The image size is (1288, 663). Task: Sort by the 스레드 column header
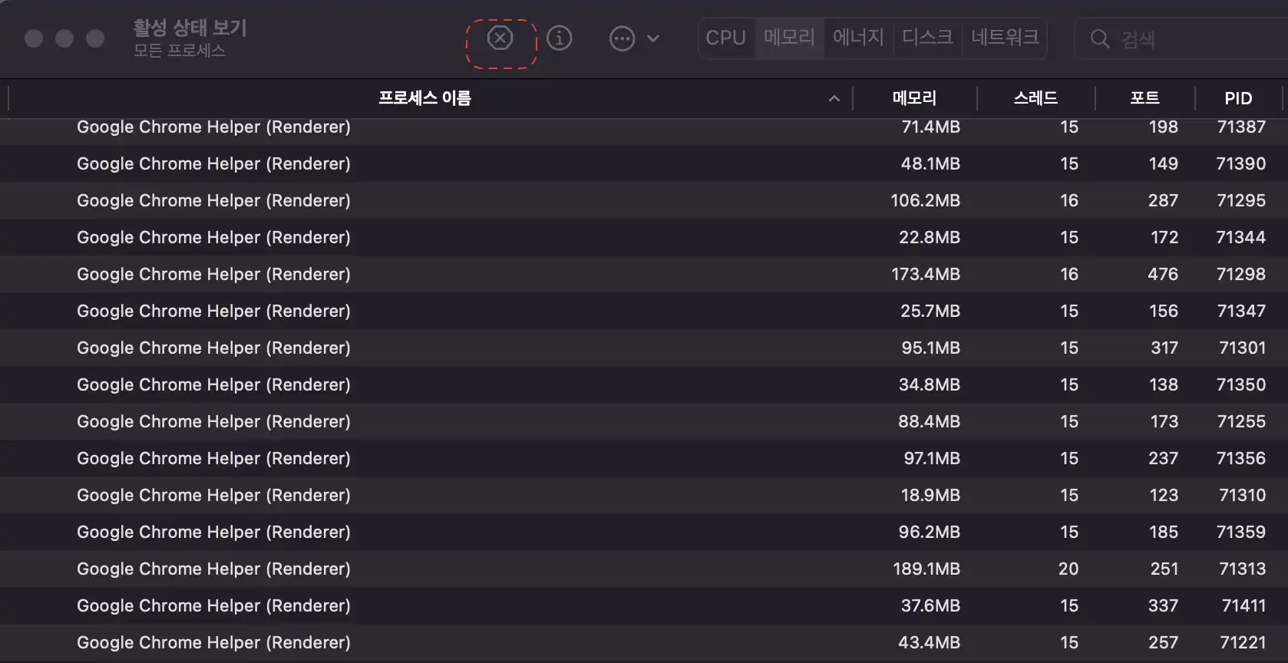pos(1036,98)
